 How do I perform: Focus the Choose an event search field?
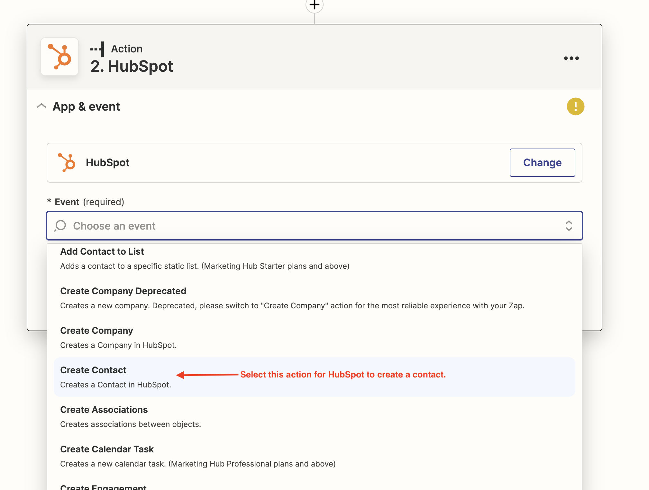[314, 226]
